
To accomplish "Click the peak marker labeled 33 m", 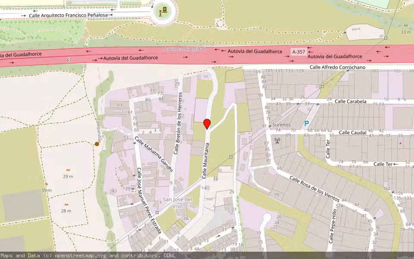I will tap(406, 25).
